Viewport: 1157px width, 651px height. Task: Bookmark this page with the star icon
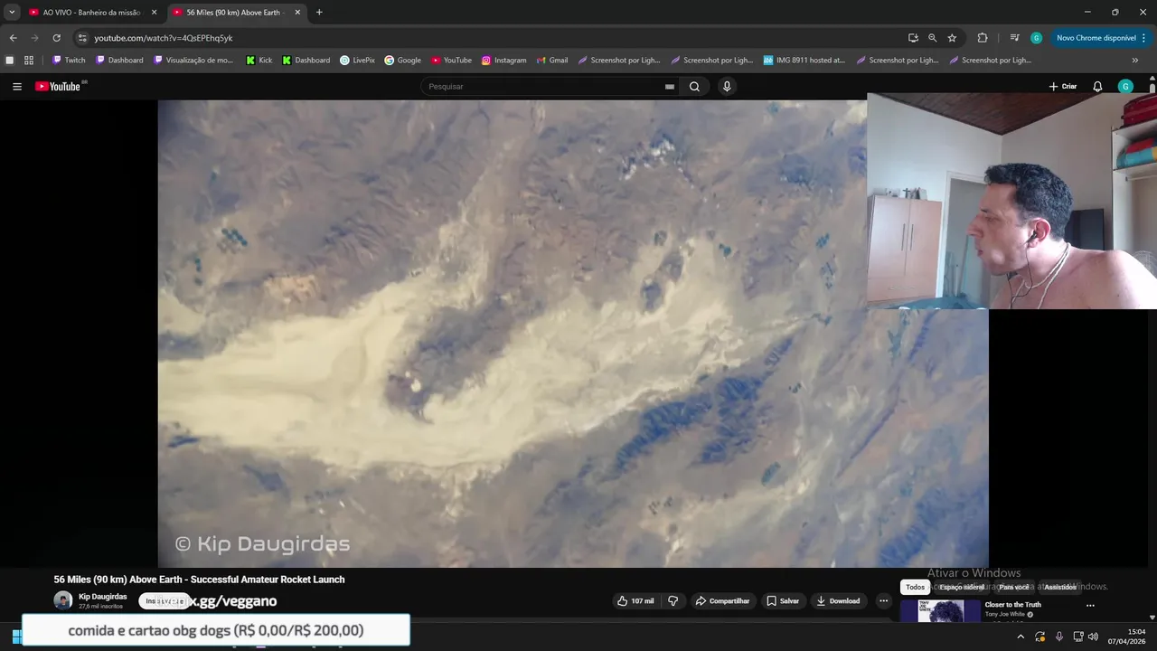[x=952, y=38]
